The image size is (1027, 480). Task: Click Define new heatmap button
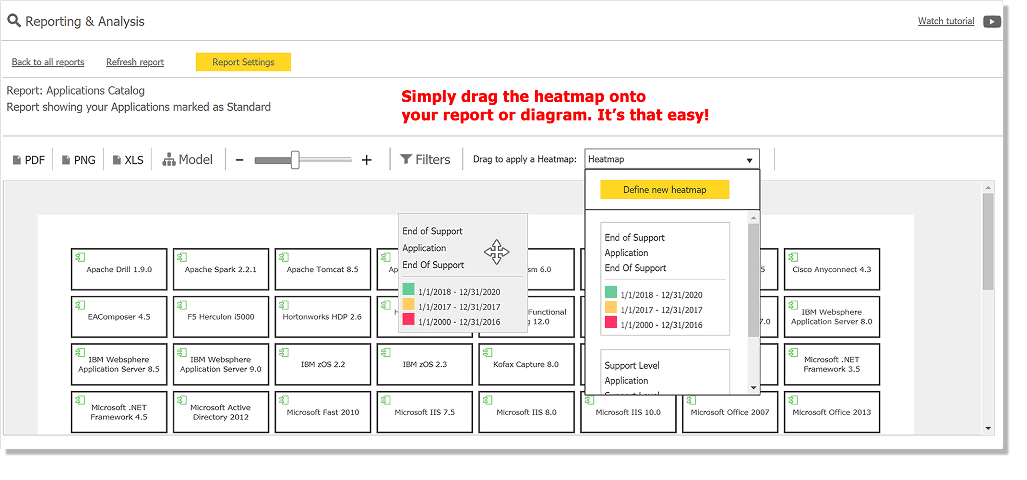click(665, 190)
